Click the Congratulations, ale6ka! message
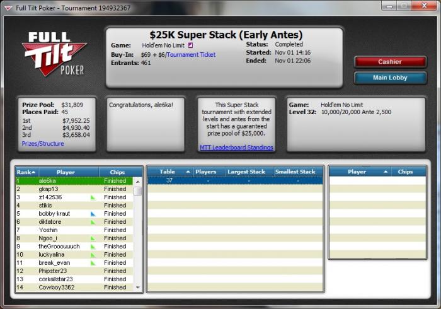 tap(141, 105)
